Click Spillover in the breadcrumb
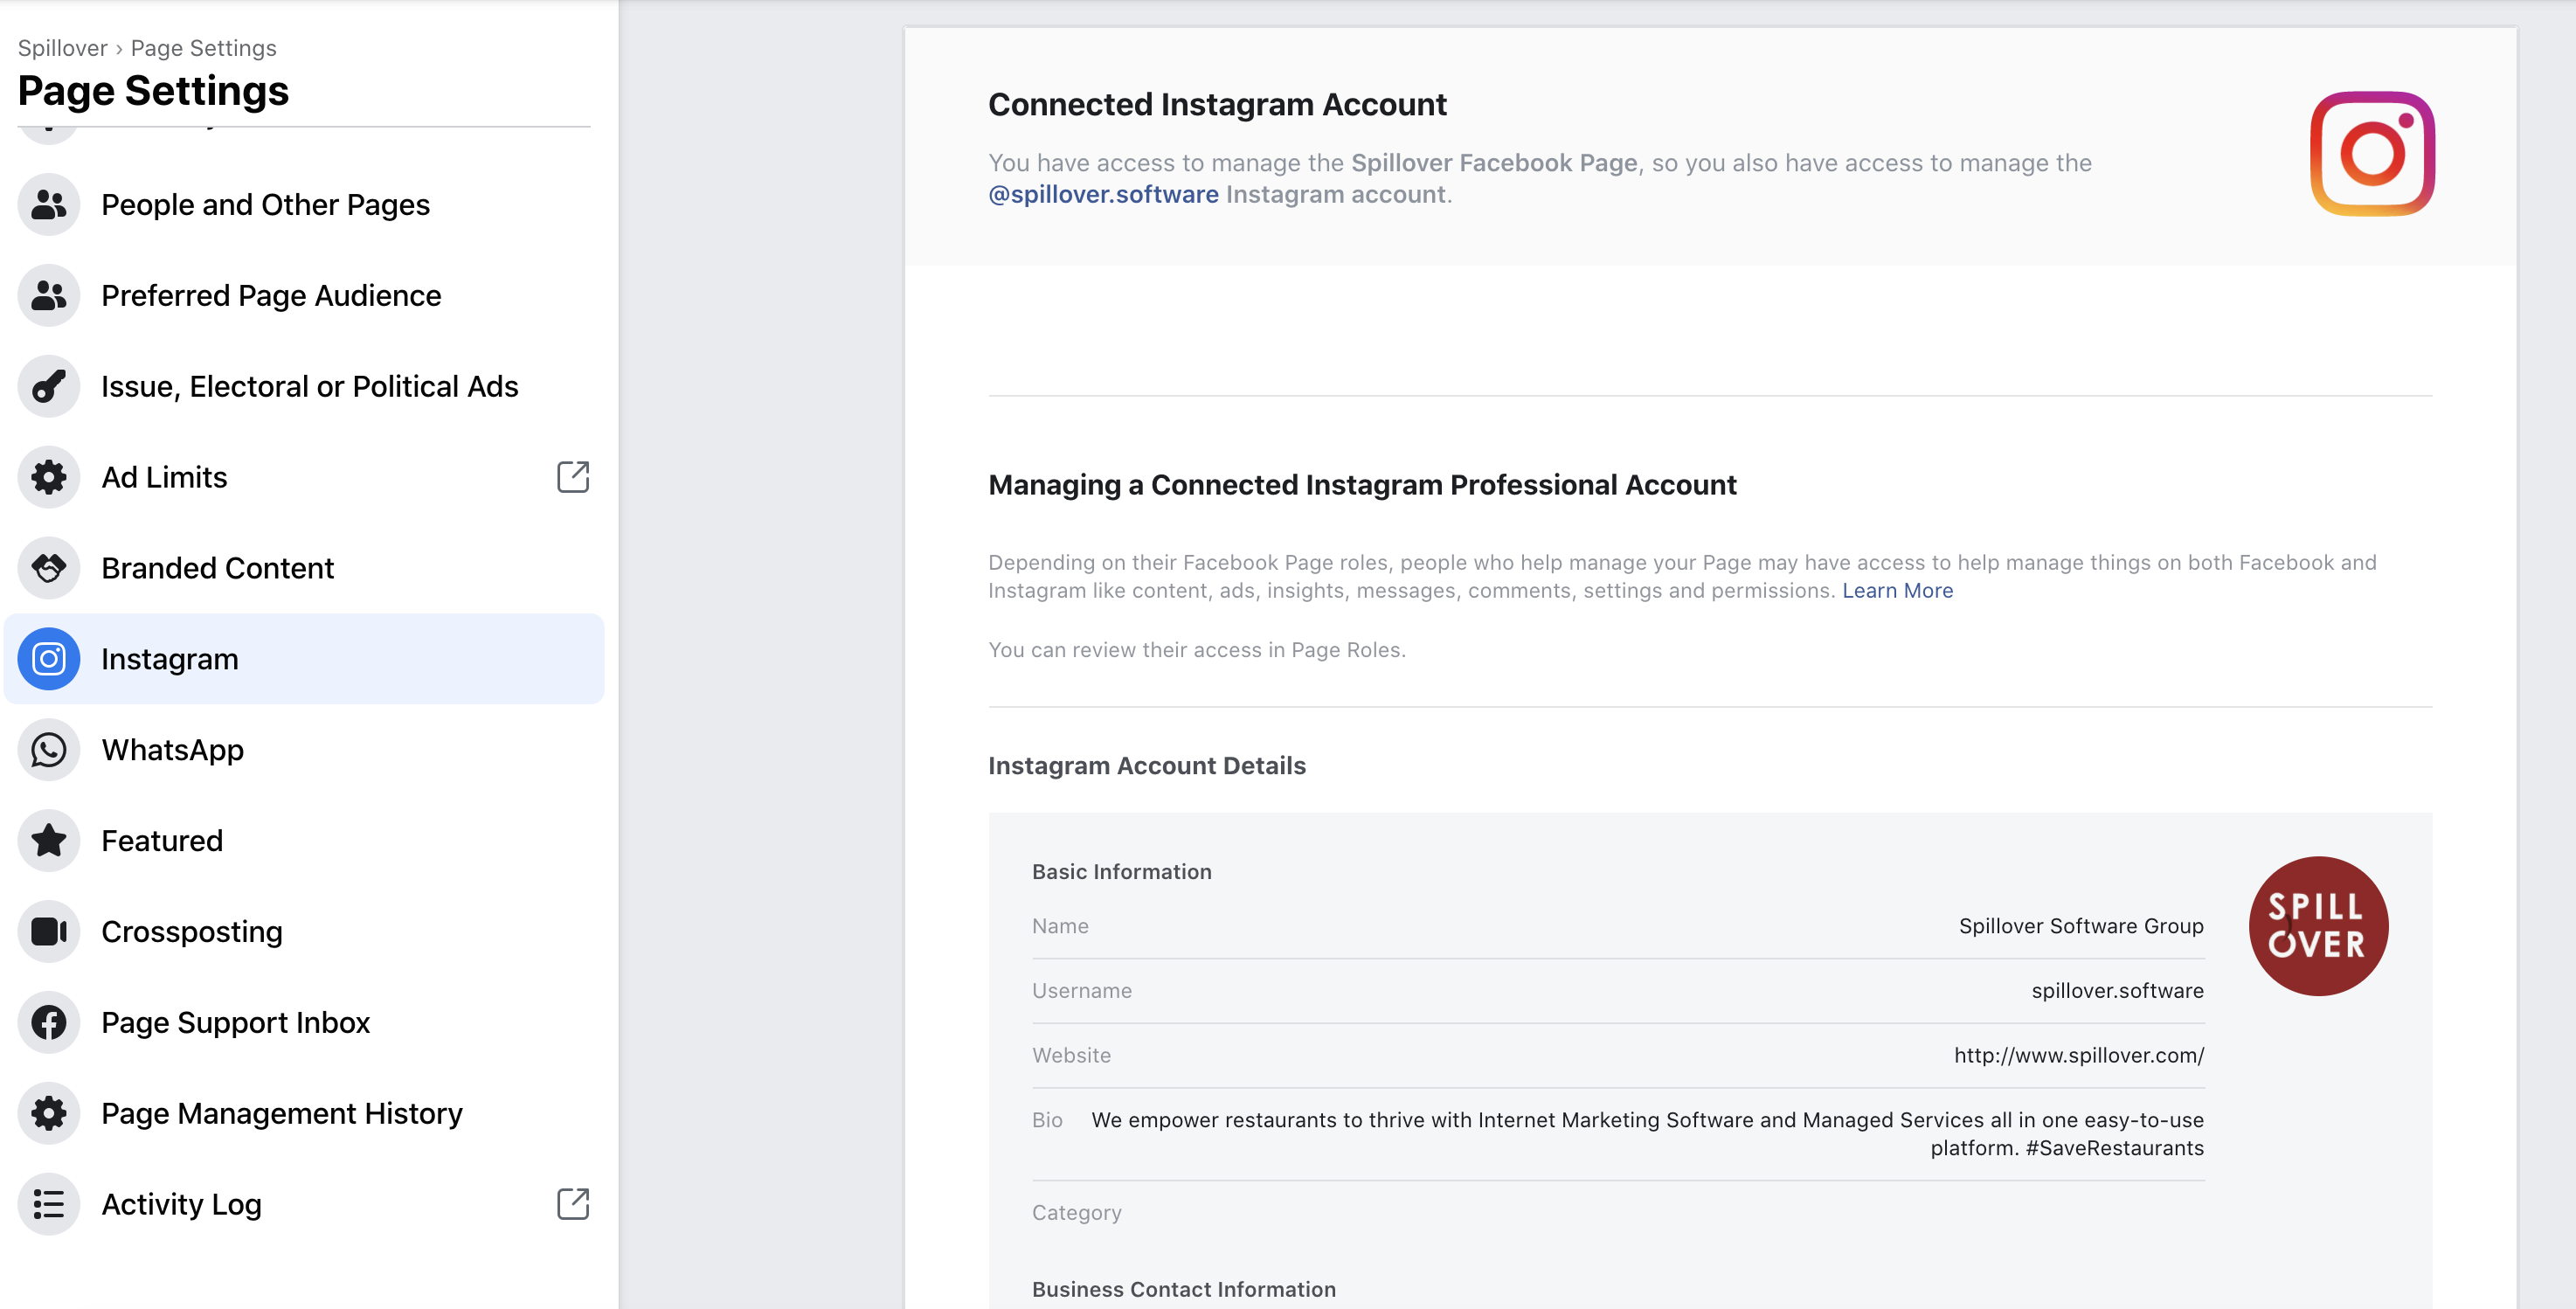Screen dimensions: 2576x1309 click(x=62, y=48)
